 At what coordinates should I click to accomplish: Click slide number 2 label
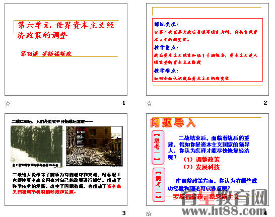point(265,103)
